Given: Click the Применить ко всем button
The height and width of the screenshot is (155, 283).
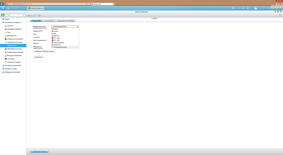Looking at the screenshot, I should click(x=40, y=152).
